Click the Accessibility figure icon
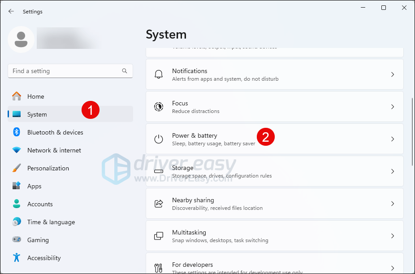Screen dimensions: 415x274 click(17, 258)
